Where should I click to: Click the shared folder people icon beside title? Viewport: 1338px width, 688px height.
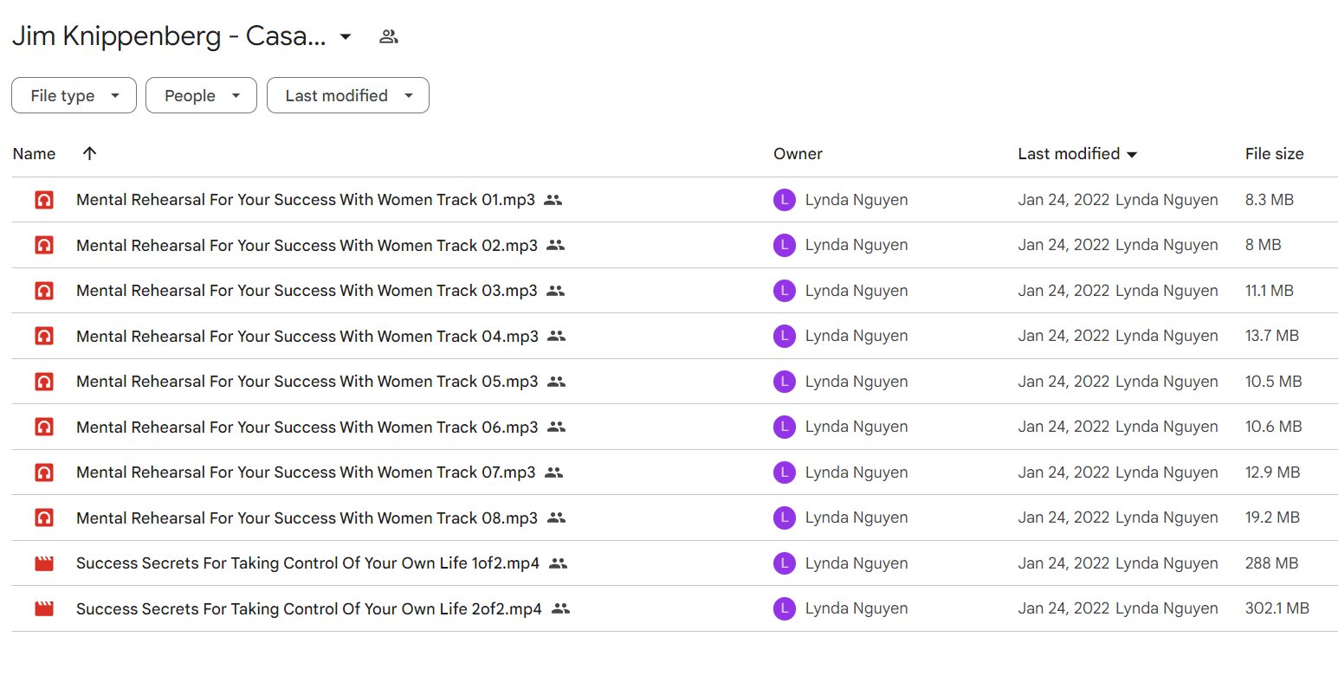pyautogui.click(x=389, y=36)
